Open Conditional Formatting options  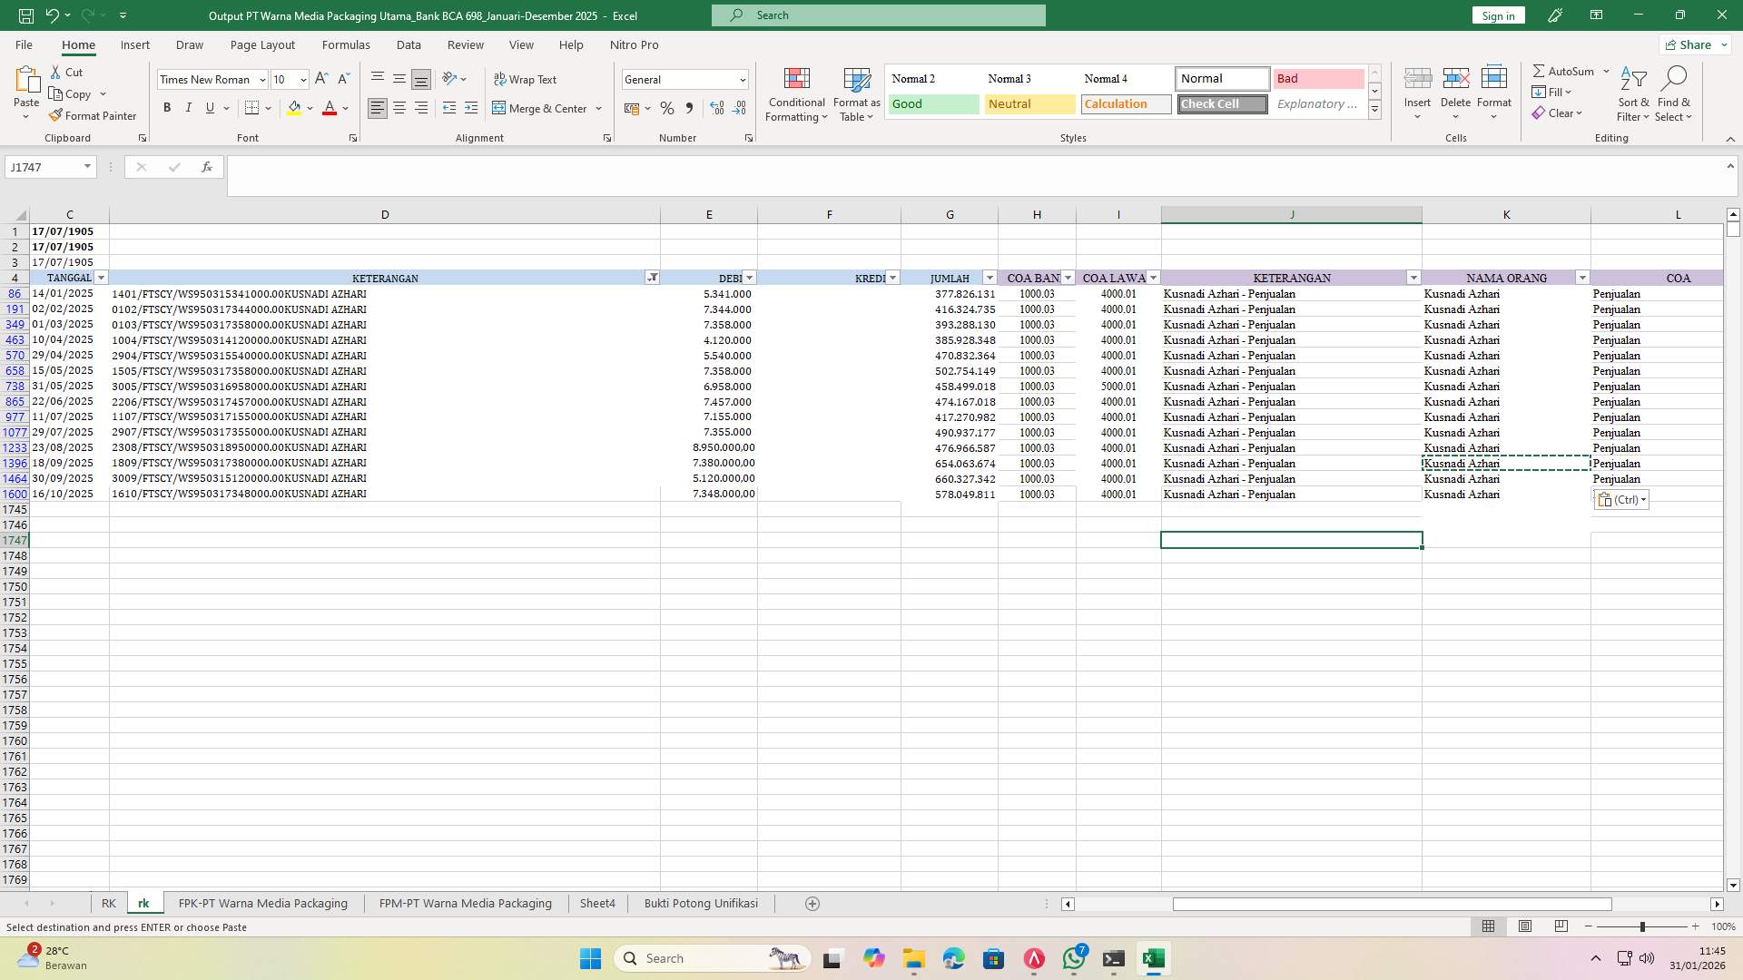coord(796,93)
